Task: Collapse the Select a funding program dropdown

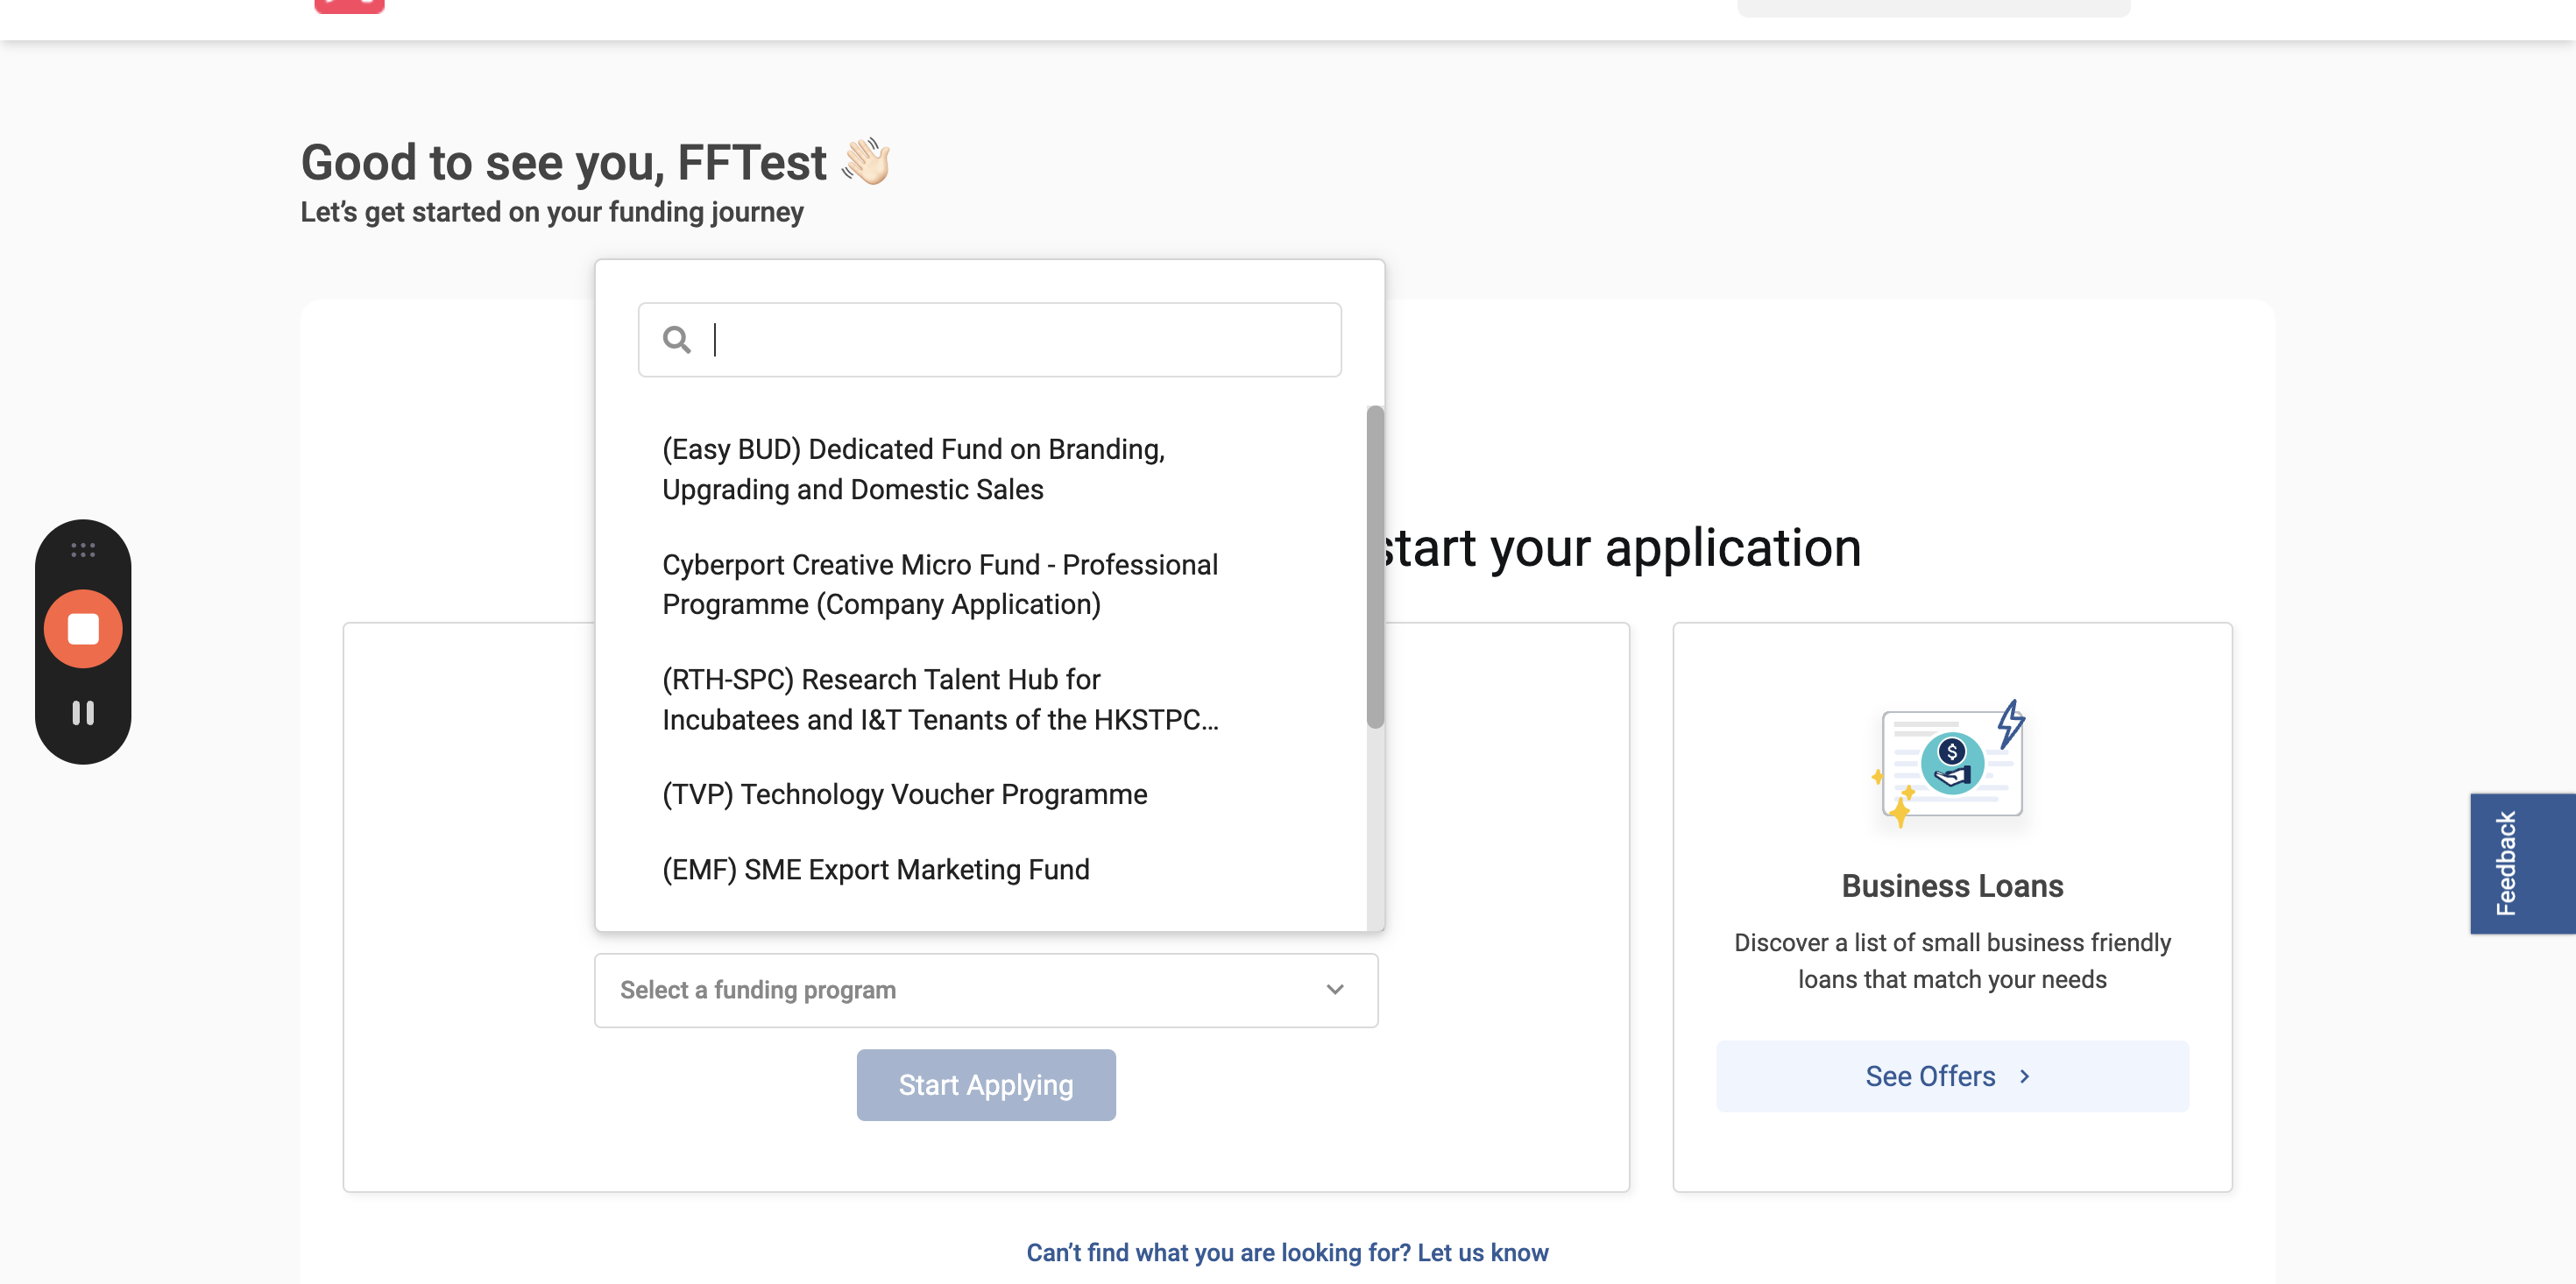Action: [986, 990]
